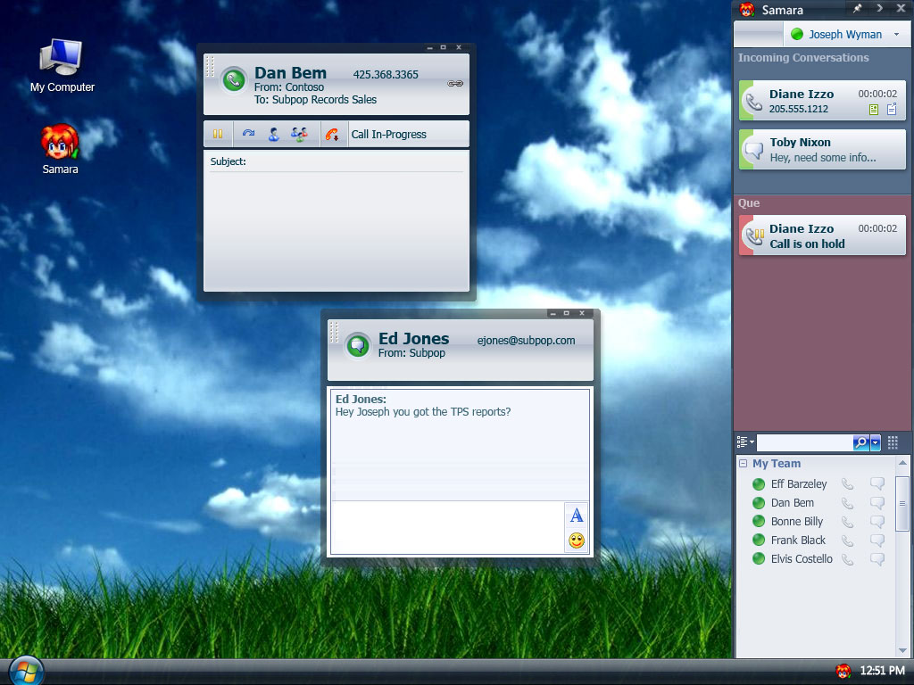Call Frank Black using the phone icon

pyautogui.click(x=848, y=540)
